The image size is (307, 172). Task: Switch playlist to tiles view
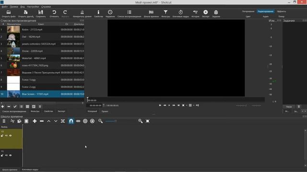coord(27,107)
